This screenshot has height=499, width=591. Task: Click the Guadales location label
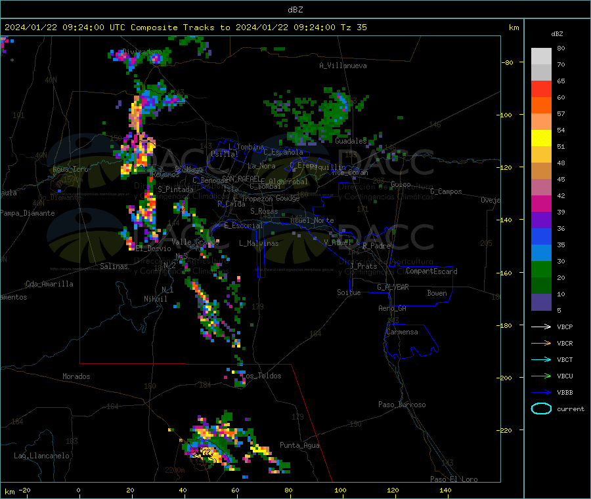(x=351, y=141)
